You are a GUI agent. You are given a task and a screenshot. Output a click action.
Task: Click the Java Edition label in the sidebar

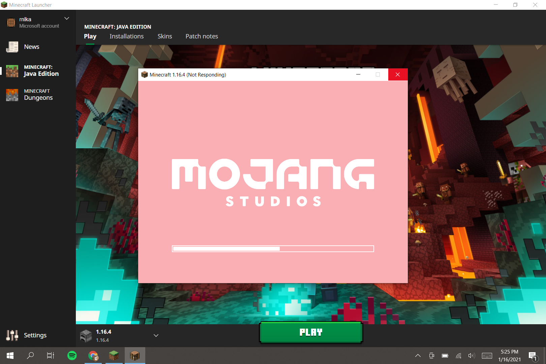41,74
